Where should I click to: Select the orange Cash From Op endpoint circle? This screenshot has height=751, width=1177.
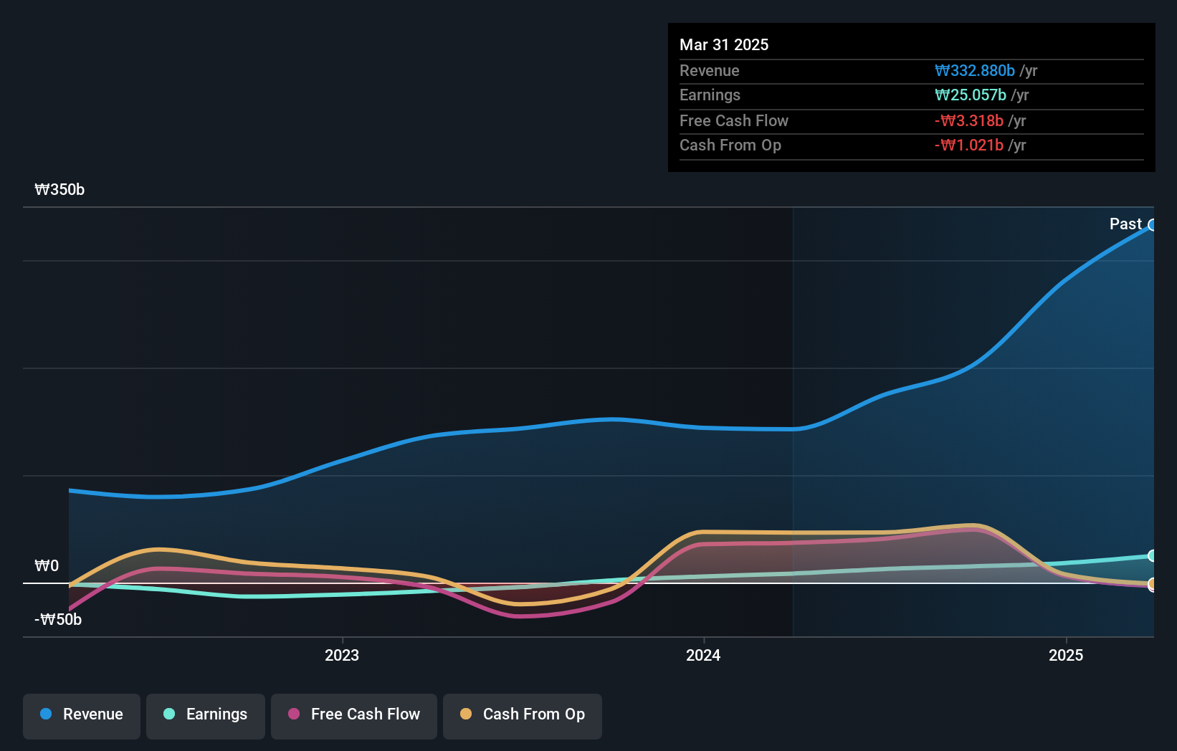(x=1153, y=586)
